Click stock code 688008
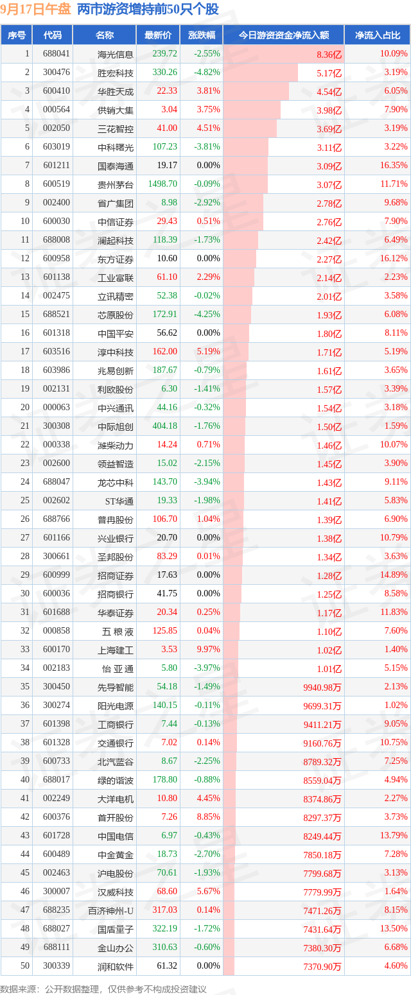 56,241
